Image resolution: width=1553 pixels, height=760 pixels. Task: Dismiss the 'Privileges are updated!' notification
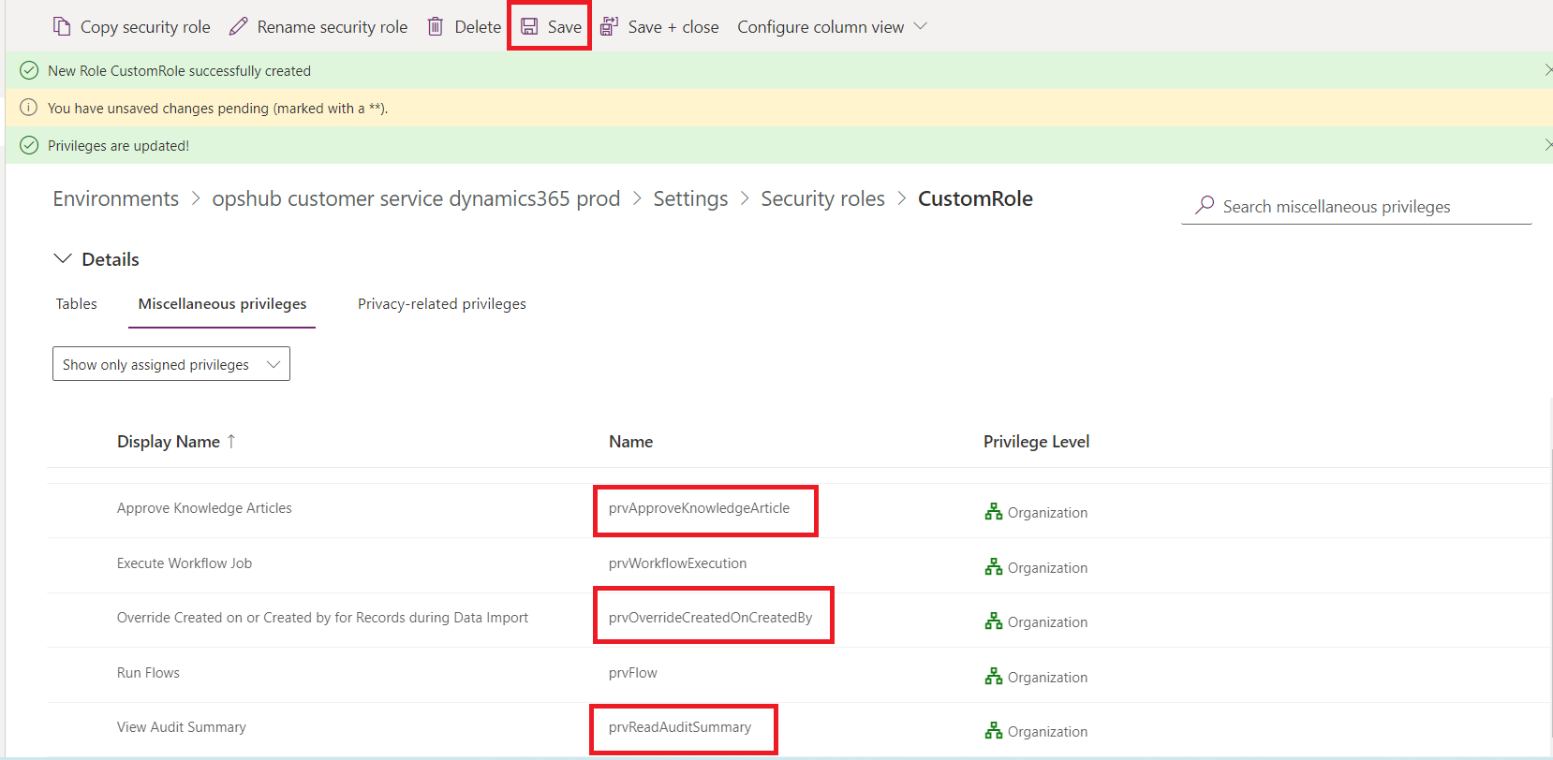(x=1547, y=145)
